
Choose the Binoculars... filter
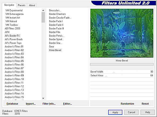55,10
